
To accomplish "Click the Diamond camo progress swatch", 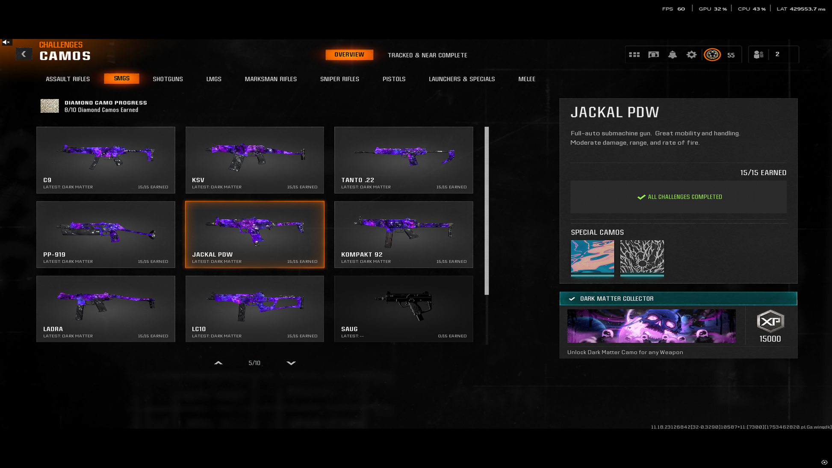I will (x=50, y=106).
